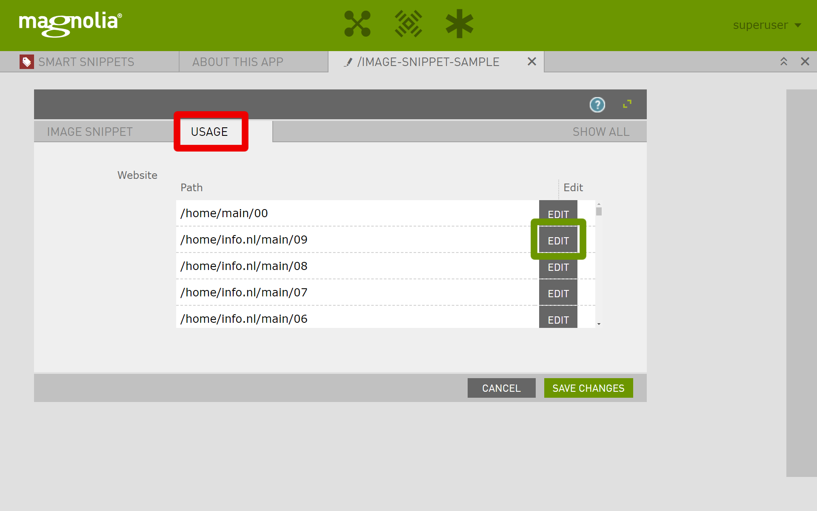The width and height of the screenshot is (817, 511).
Task: Open SHOW ALL tab view
Action: [x=600, y=131]
